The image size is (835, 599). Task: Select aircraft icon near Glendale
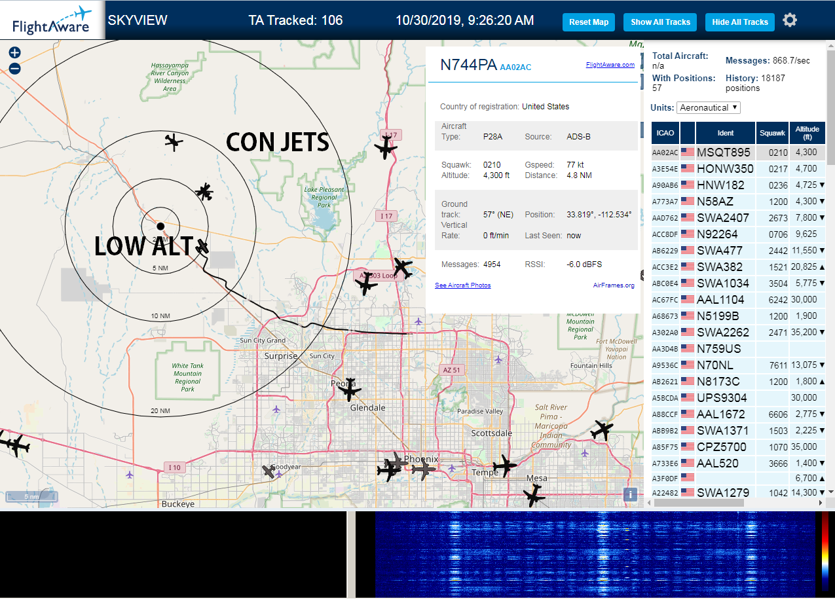(350, 390)
